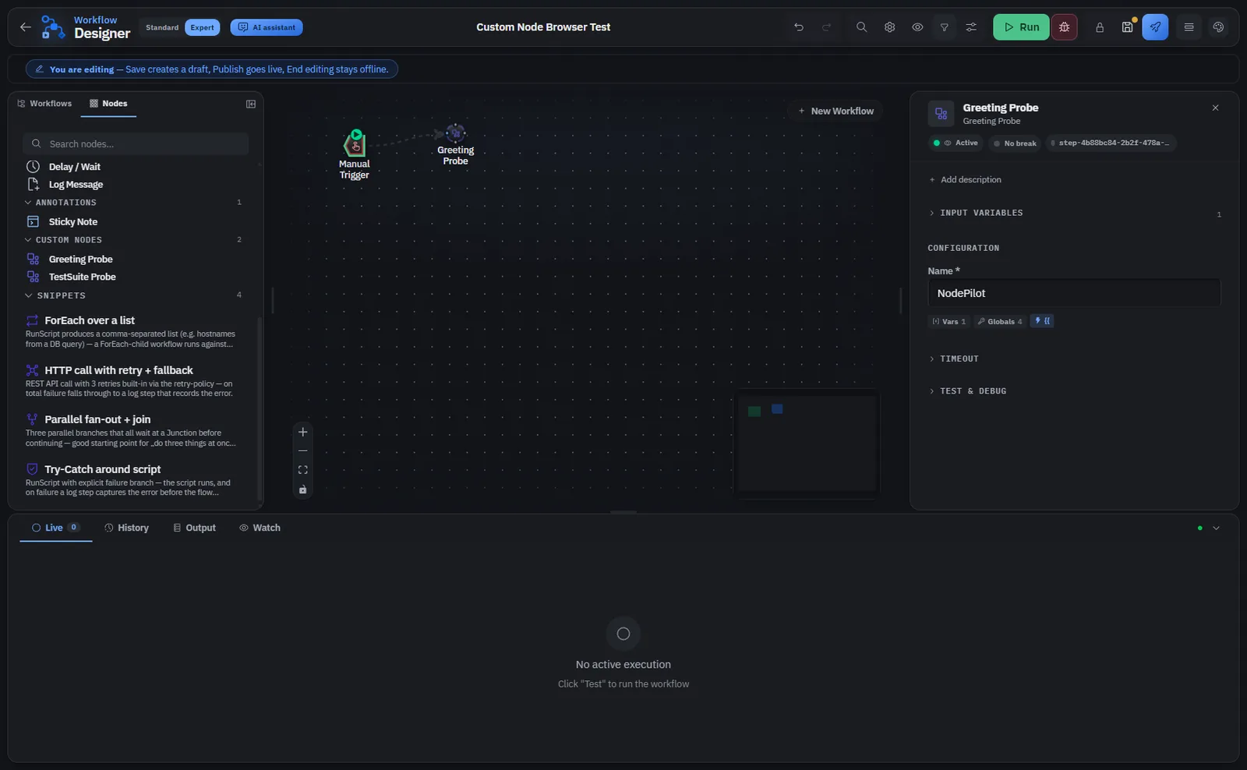Image resolution: width=1247 pixels, height=770 pixels.
Task: Toggle the Active status chip
Action: (x=956, y=143)
